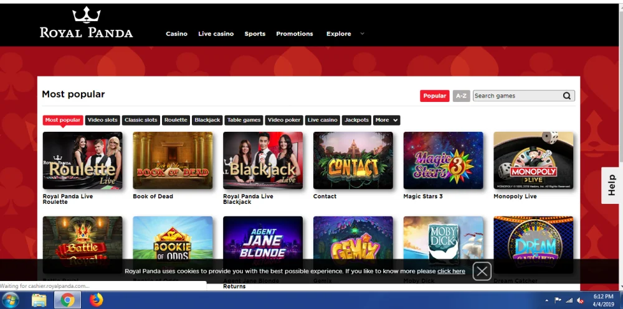The image size is (623, 309).
Task: Open the Help side tab
Action: click(x=612, y=185)
